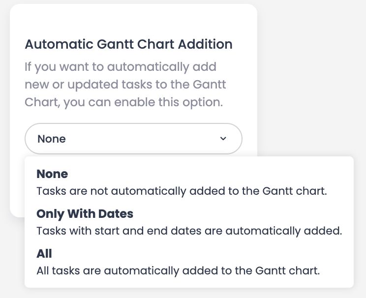Screen dimensions: 366x298
Task: Click "Tasks are not automatically added" description
Action: 182,191
